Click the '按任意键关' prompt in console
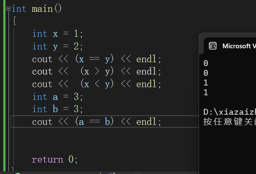This screenshot has width=256, height=174. [229, 122]
